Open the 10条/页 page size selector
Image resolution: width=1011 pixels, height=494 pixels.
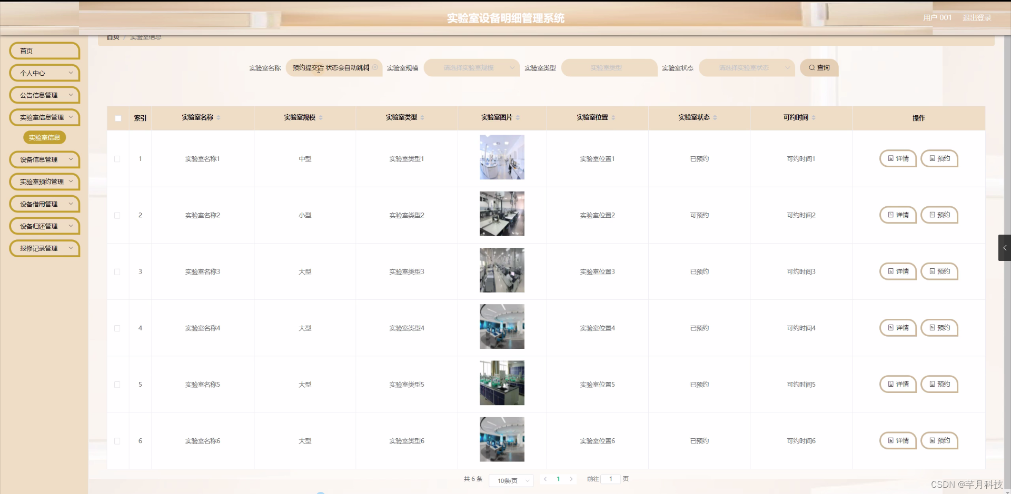pos(510,480)
